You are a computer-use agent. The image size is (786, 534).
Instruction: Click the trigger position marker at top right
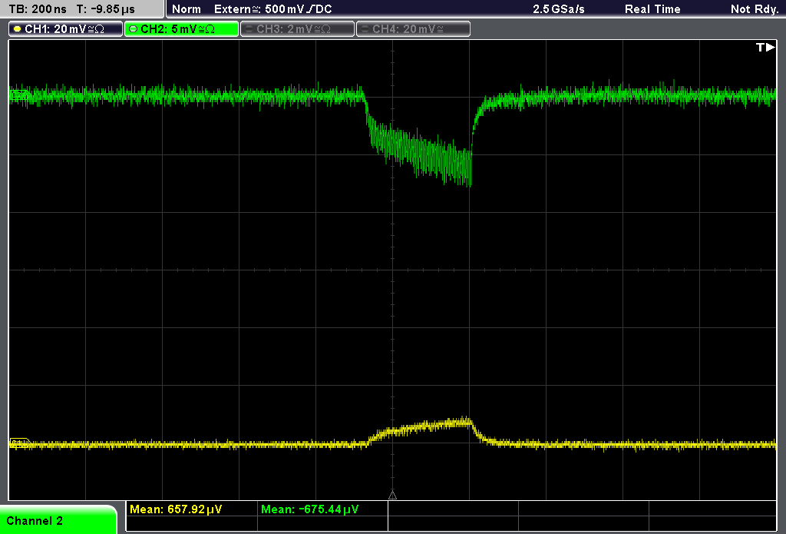click(x=765, y=47)
